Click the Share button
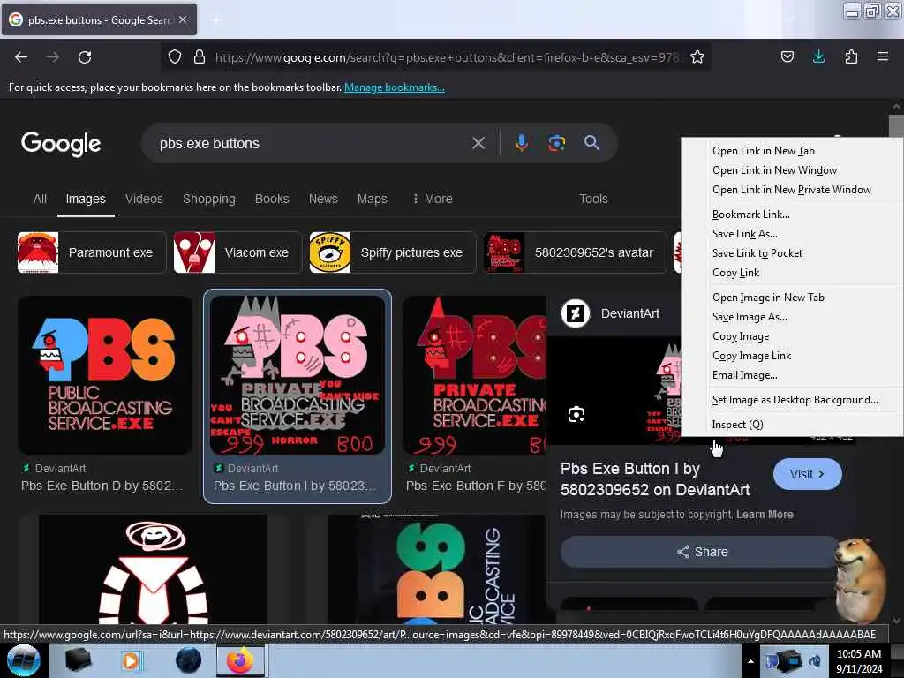Screen dimensions: 904x678 pyautogui.click(x=702, y=552)
